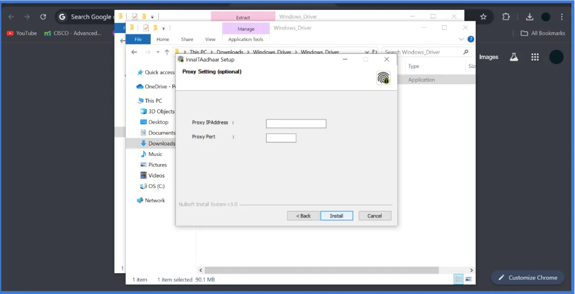Viewport: 575px width, 294px height.
Task: Open Search Labs flask icon
Action: pos(514,57)
